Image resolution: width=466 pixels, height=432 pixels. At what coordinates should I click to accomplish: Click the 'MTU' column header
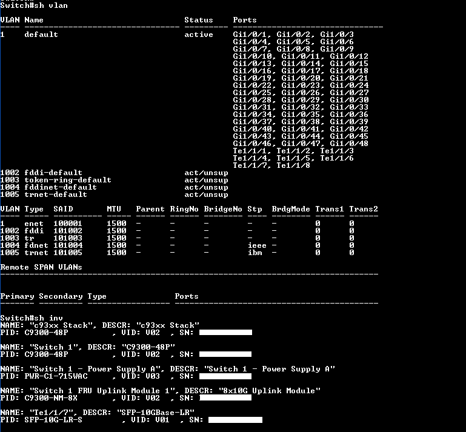[x=114, y=209]
